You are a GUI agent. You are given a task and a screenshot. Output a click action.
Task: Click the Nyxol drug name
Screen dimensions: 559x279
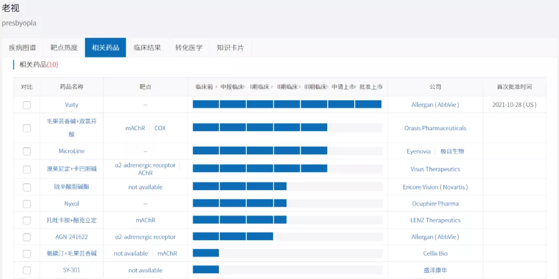(71, 204)
